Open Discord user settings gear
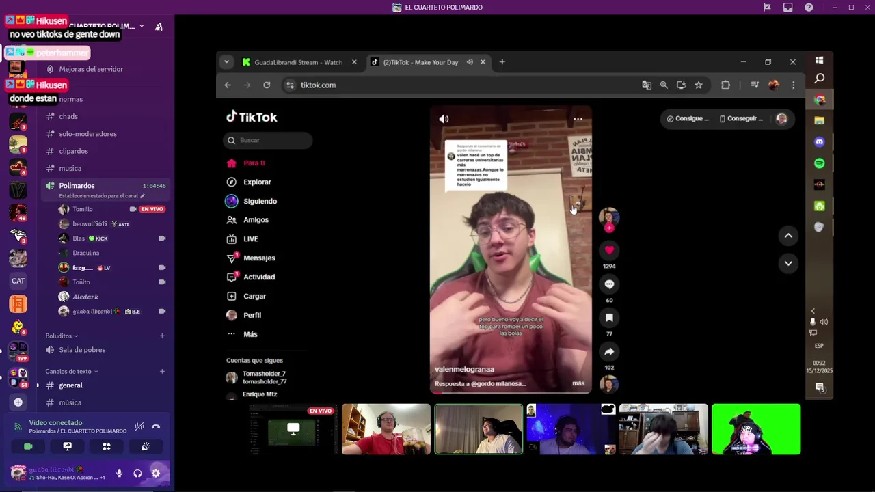875x492 pixels. click(x=156, y=474)
